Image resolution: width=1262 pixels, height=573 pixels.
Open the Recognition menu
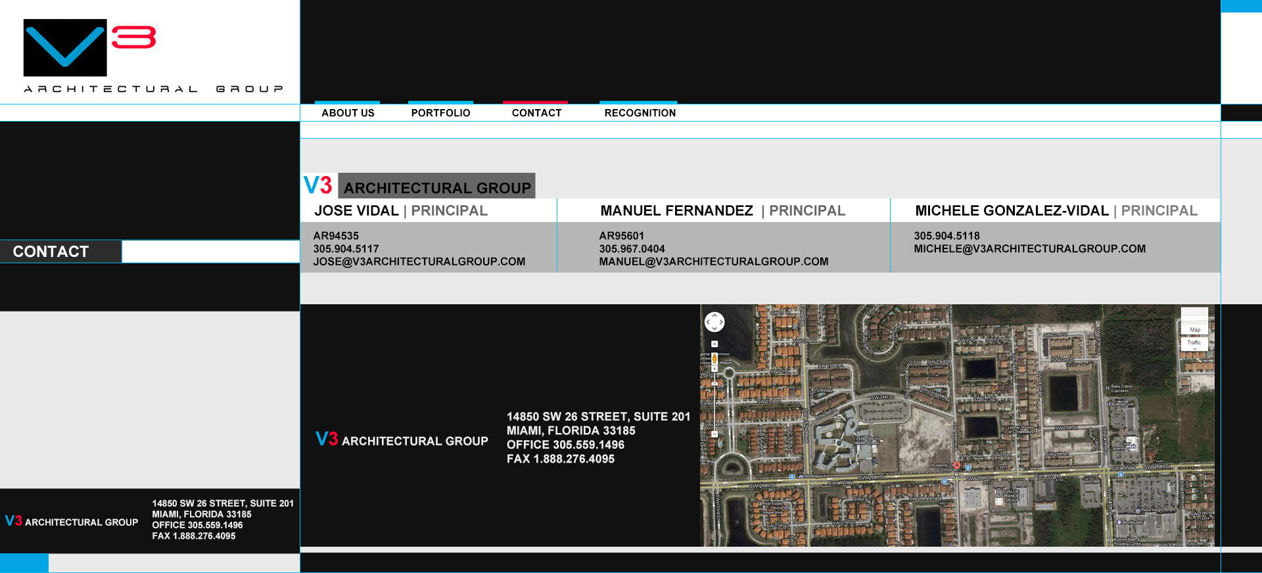[x=640, y=113]
